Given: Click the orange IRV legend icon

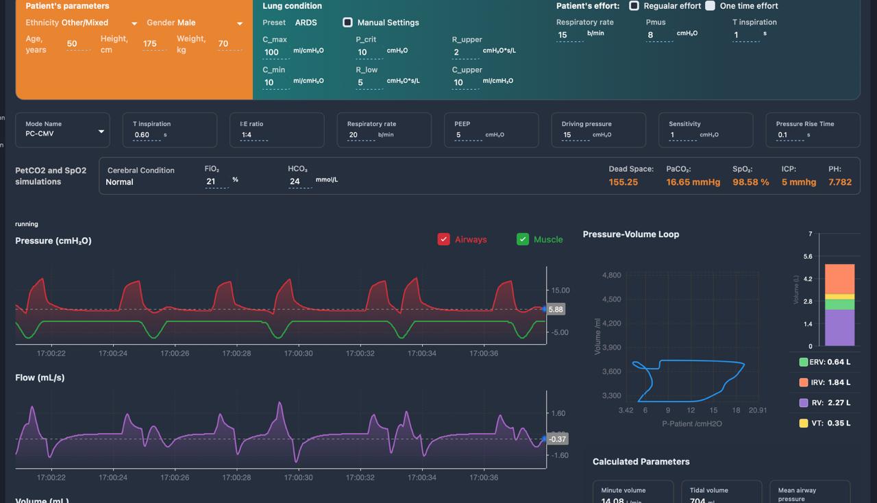Looking at the screenshot, I should (x=803, y=382).
